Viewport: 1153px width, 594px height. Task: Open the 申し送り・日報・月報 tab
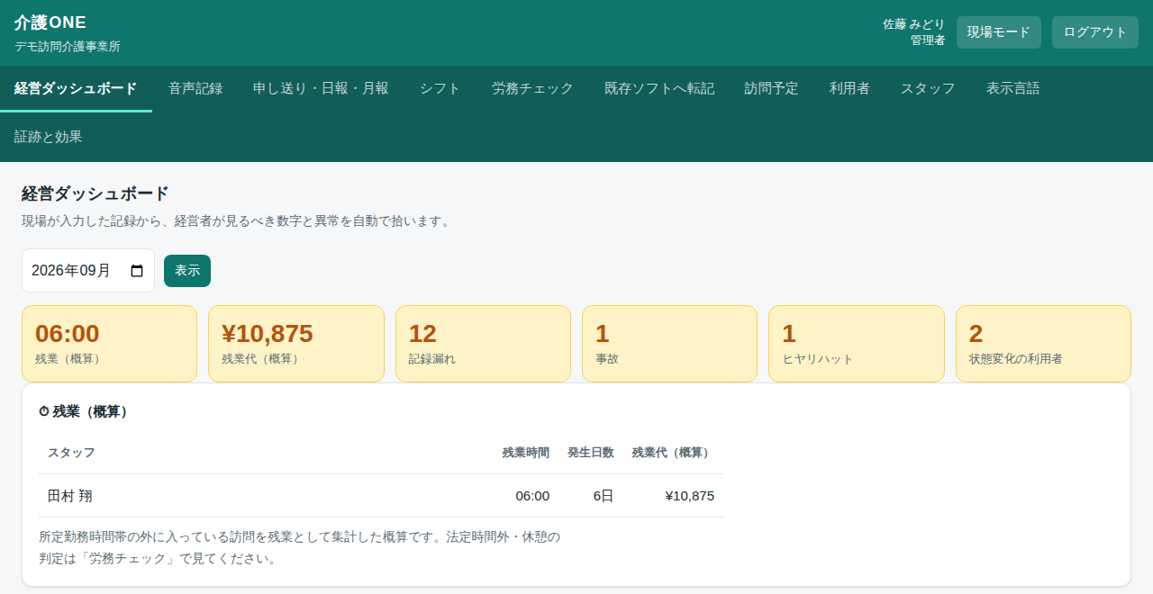click(x=321, y=88)
